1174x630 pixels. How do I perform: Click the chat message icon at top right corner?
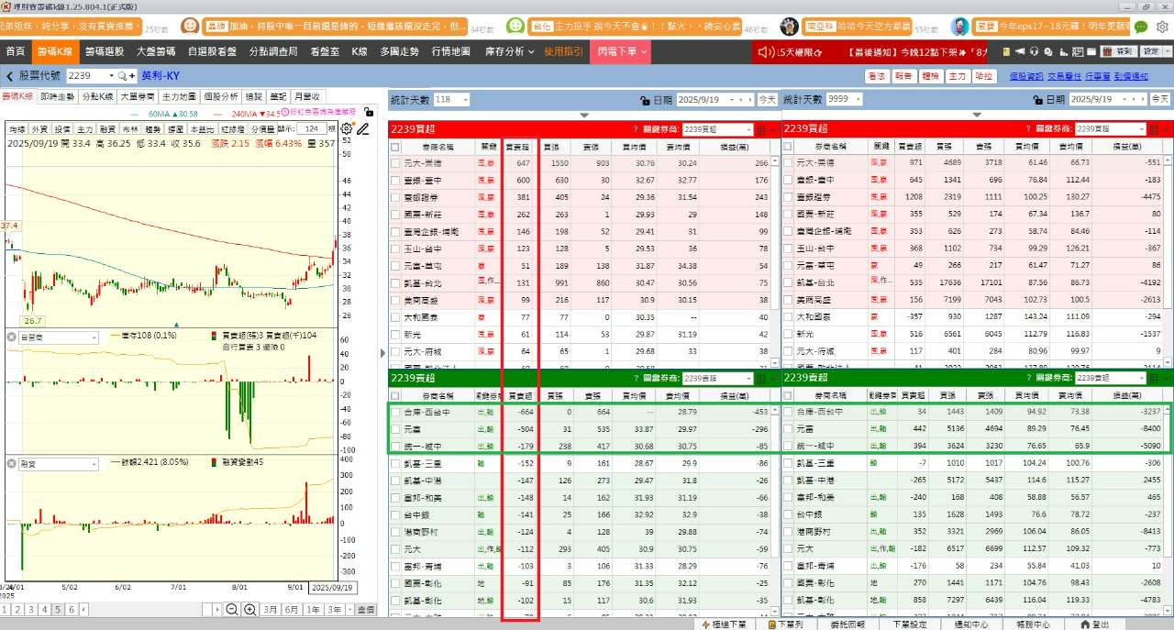(1140, 28)
